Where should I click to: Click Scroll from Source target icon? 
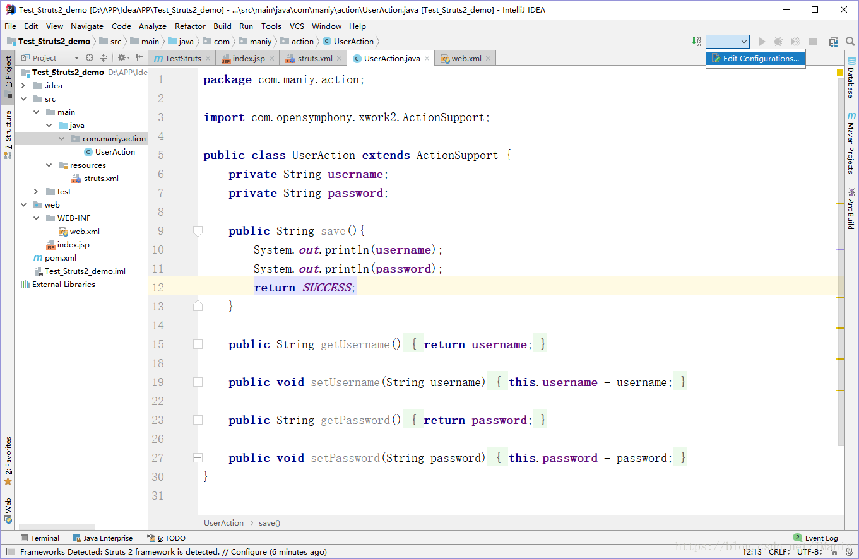(90, 57)
